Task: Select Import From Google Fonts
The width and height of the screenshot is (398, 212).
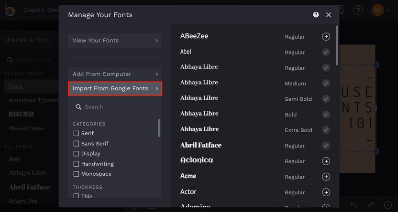Action: click(115, 88)
